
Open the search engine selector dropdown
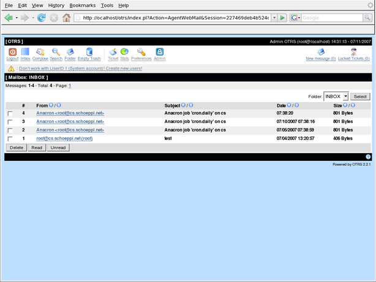coord(295,18)
